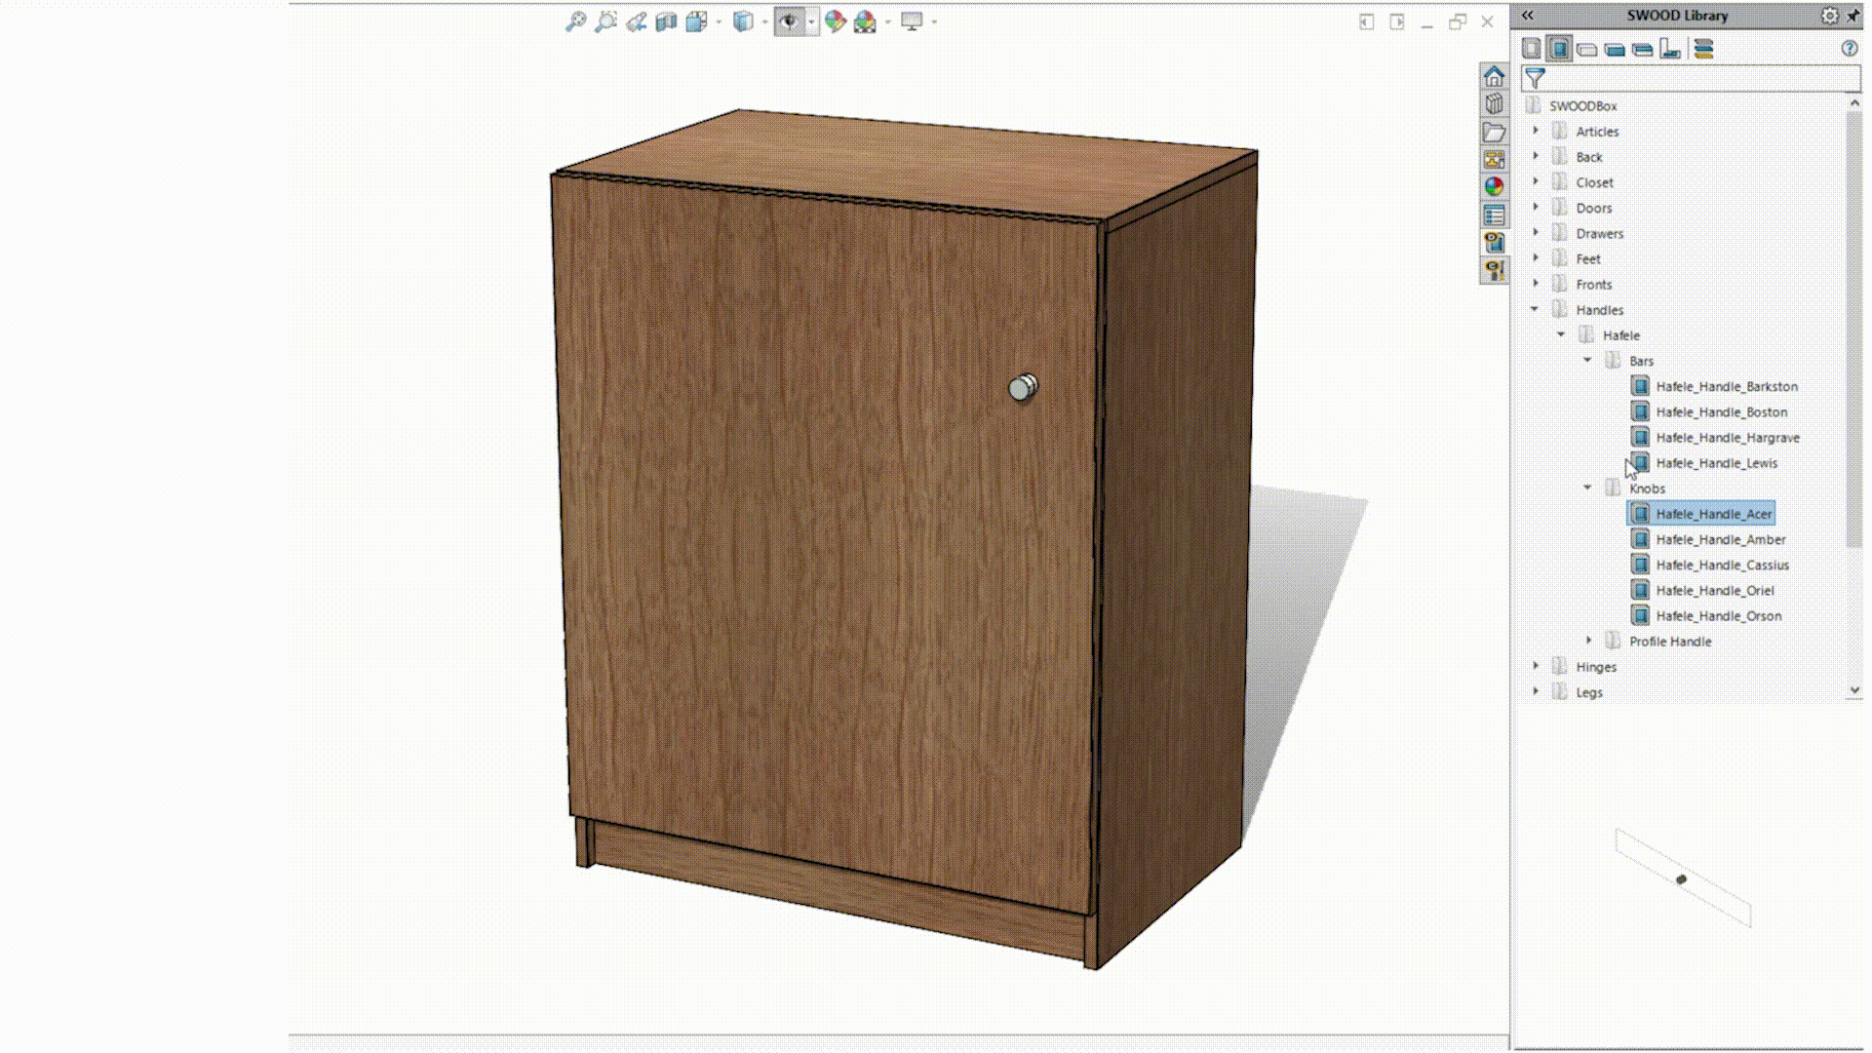
Task: Expand the Hinges folder
Action: click(1536, 666)
